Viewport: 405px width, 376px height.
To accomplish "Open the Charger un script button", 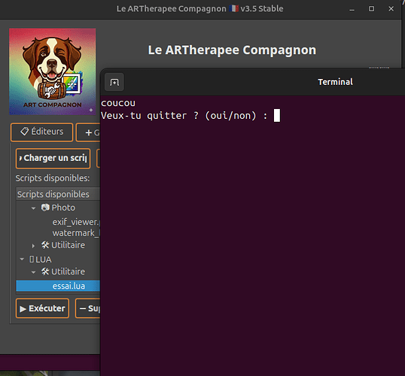I will tap(53, 159).
